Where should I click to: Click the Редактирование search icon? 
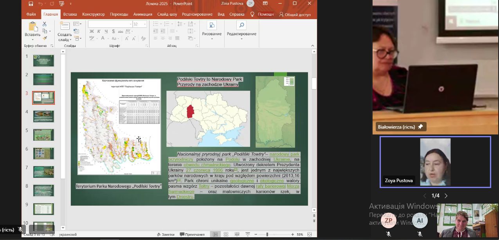(x=241, y=26)
